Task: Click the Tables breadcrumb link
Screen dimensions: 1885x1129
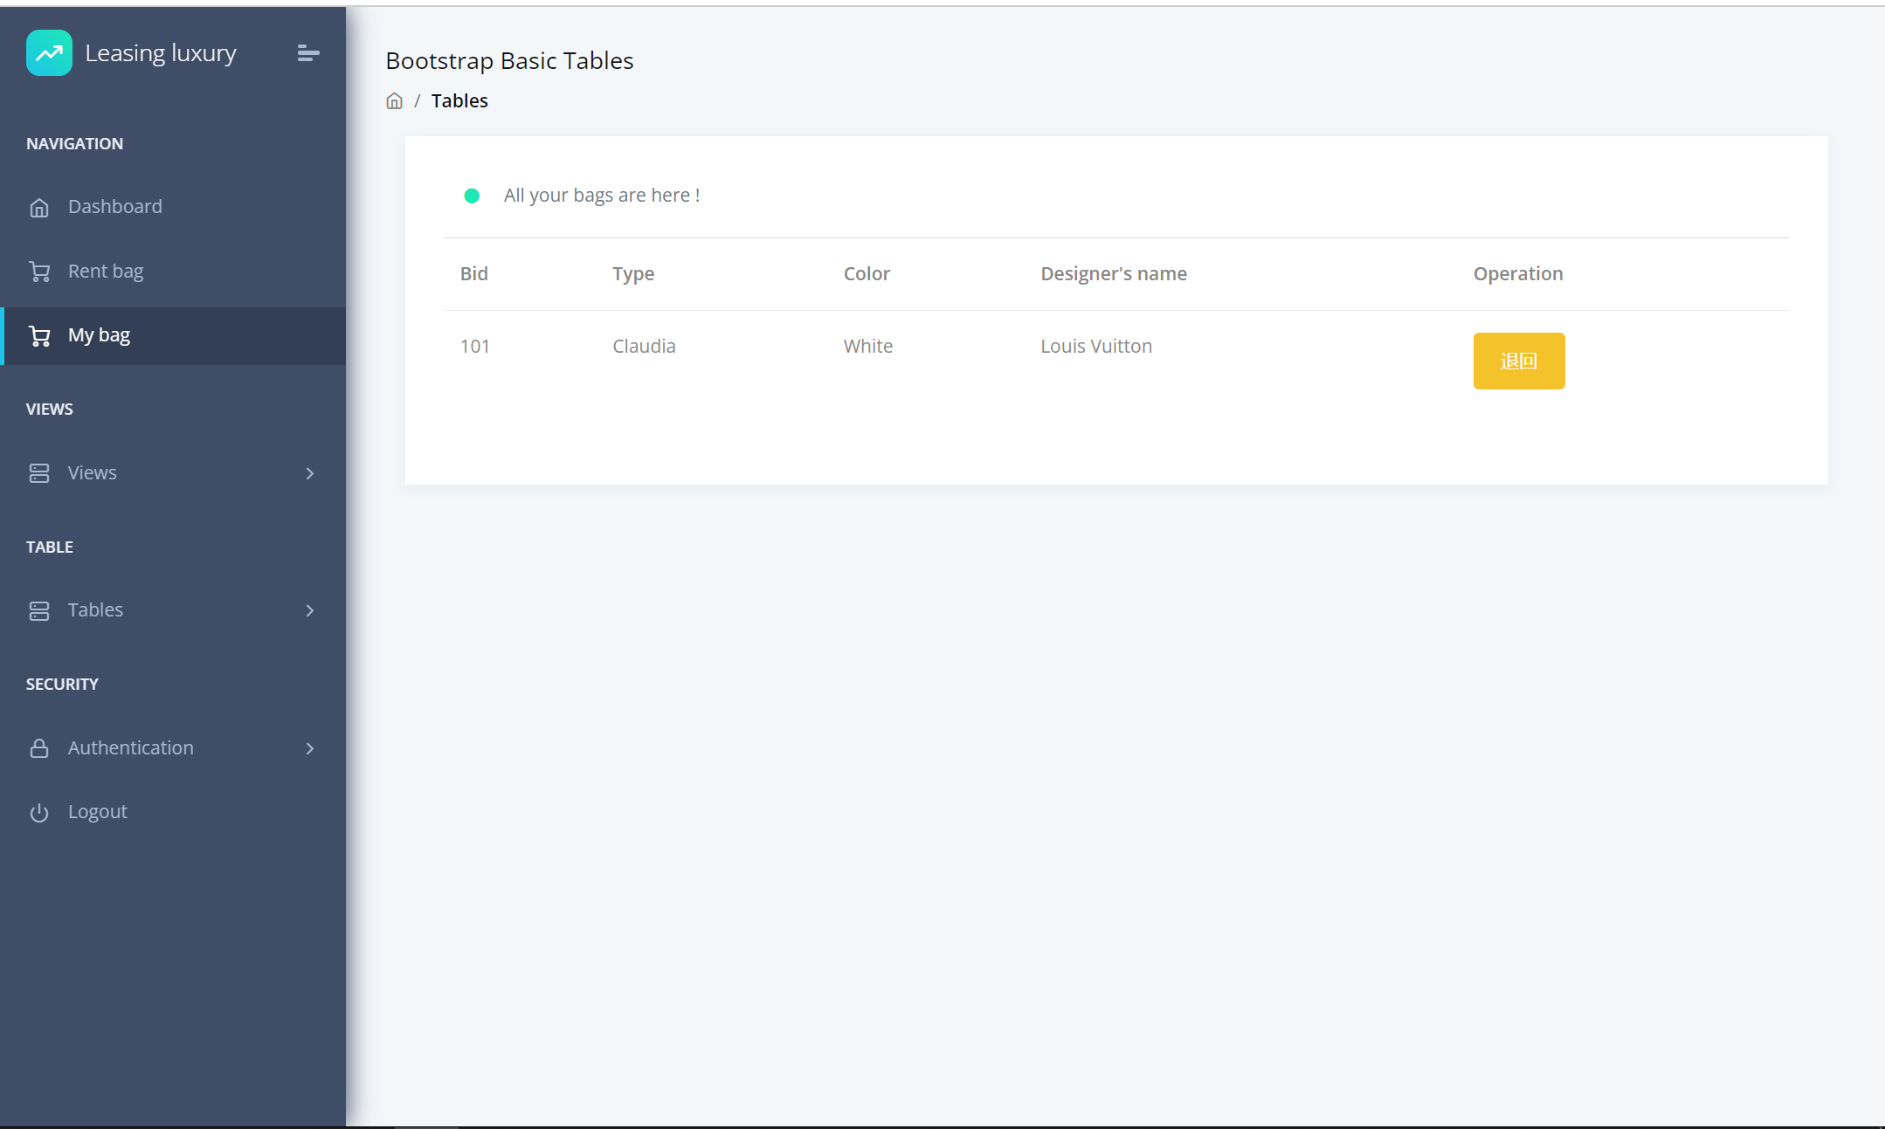Action: [459, 101]
